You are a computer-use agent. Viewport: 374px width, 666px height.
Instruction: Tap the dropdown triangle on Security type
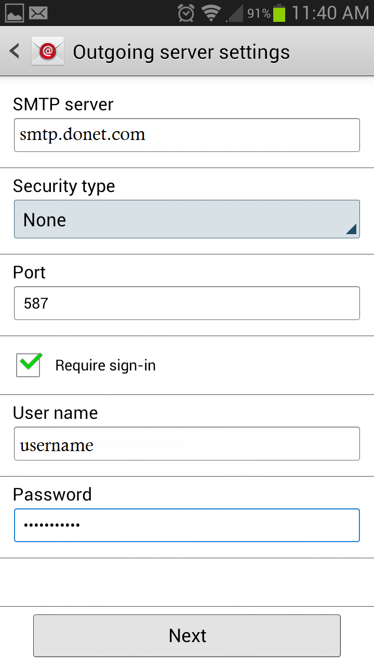[351, 229]
